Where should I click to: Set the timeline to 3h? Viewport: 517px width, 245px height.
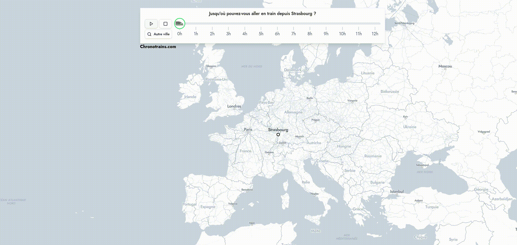point(228,33)
